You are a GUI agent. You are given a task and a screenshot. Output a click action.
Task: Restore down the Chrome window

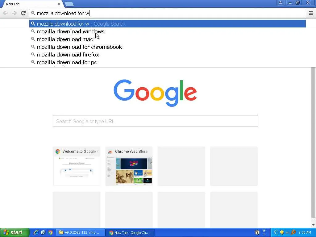[x=298, y=3]
